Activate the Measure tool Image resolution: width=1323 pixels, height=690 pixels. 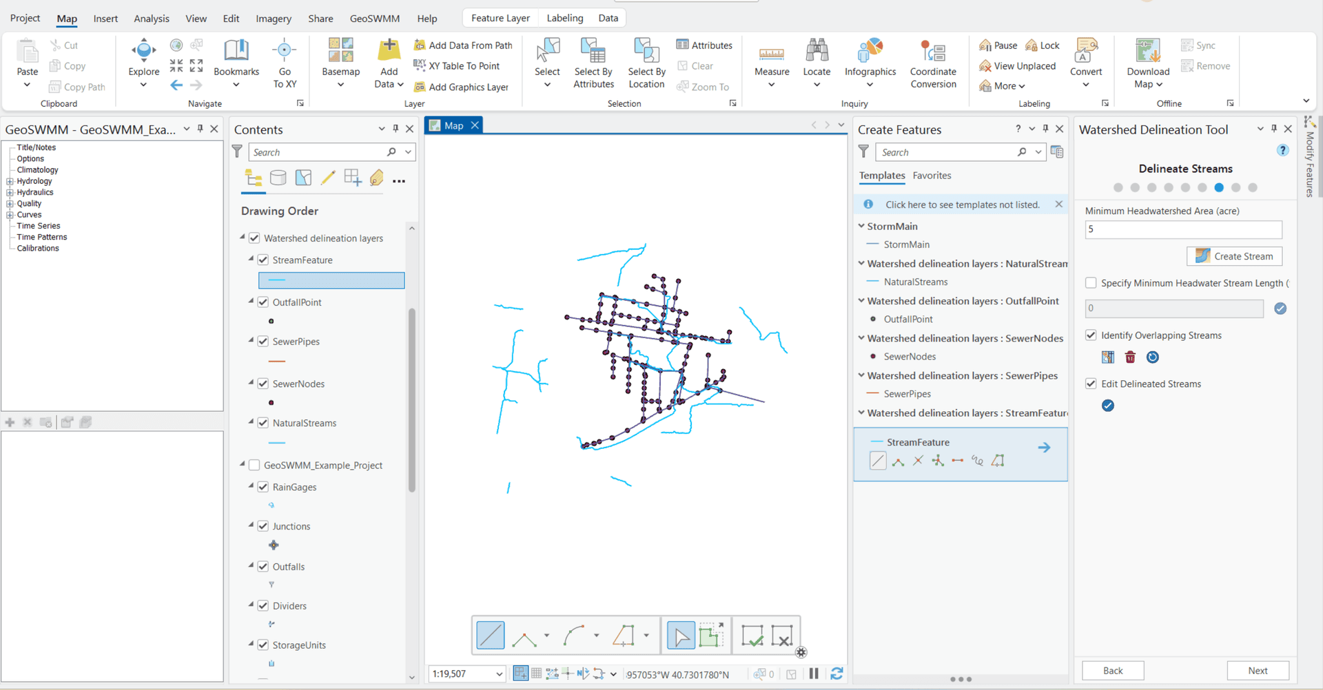tap(770, 59)
